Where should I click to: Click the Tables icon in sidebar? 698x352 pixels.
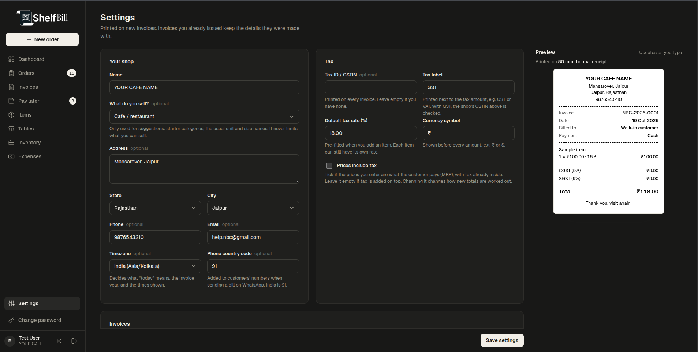(11, 129)
